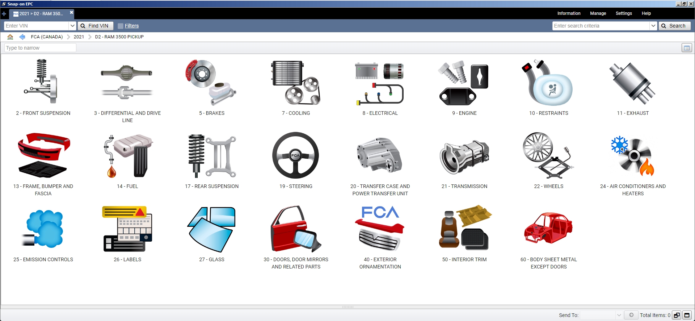Click the Enter search criteria field

[601, 26]
